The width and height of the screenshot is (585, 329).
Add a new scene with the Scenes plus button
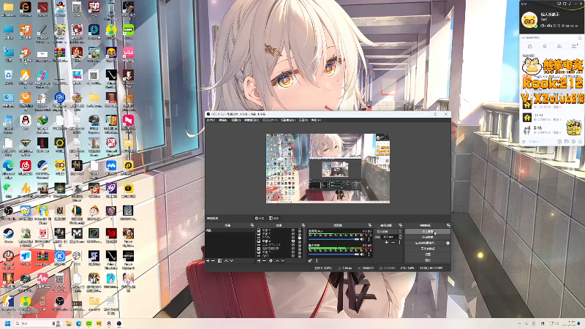tap(208, 261)
